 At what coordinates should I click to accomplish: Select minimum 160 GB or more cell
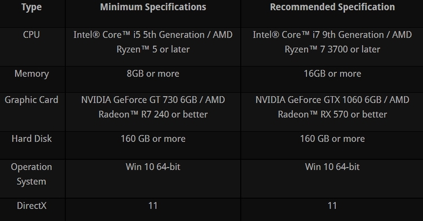coord(153,138)
